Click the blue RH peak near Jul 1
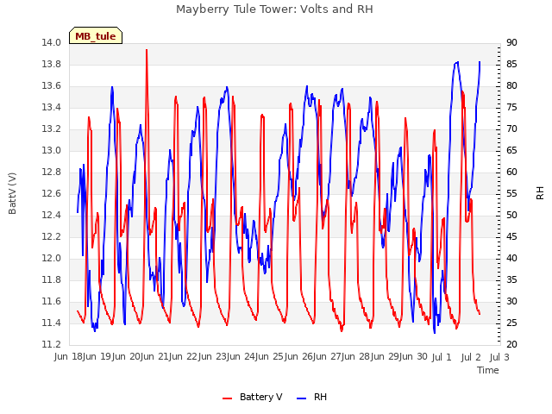The image size is (552, 414). point(457,62)
